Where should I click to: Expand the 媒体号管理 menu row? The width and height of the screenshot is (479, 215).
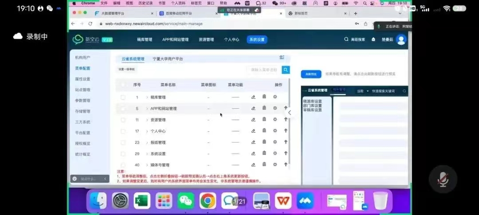point(147,165)
